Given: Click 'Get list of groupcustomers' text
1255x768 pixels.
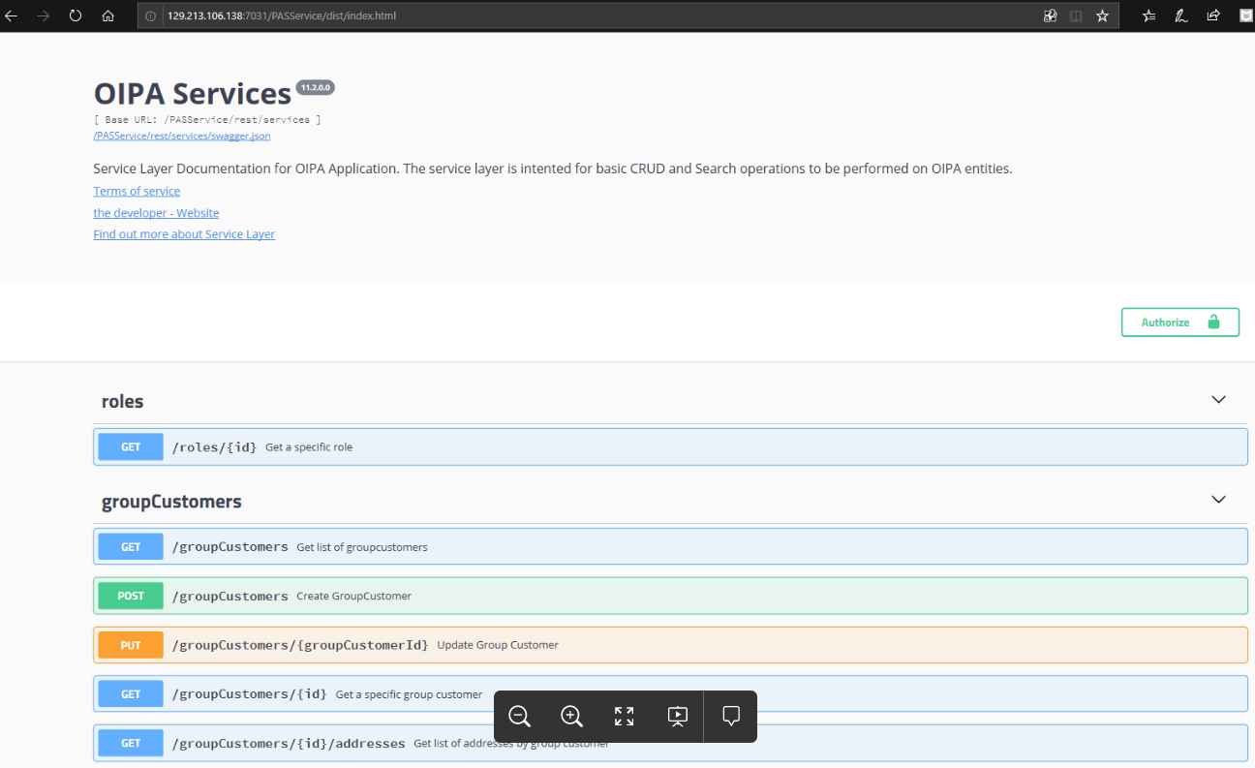Looking at the screenshot, I should coord(362,547).
